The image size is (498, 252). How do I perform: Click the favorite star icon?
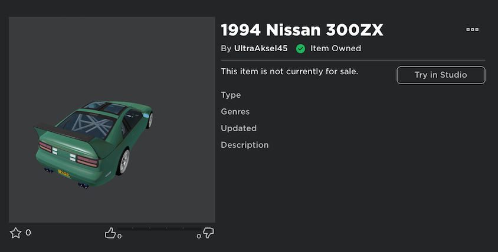pyautogui.click(x=16, y=233)
